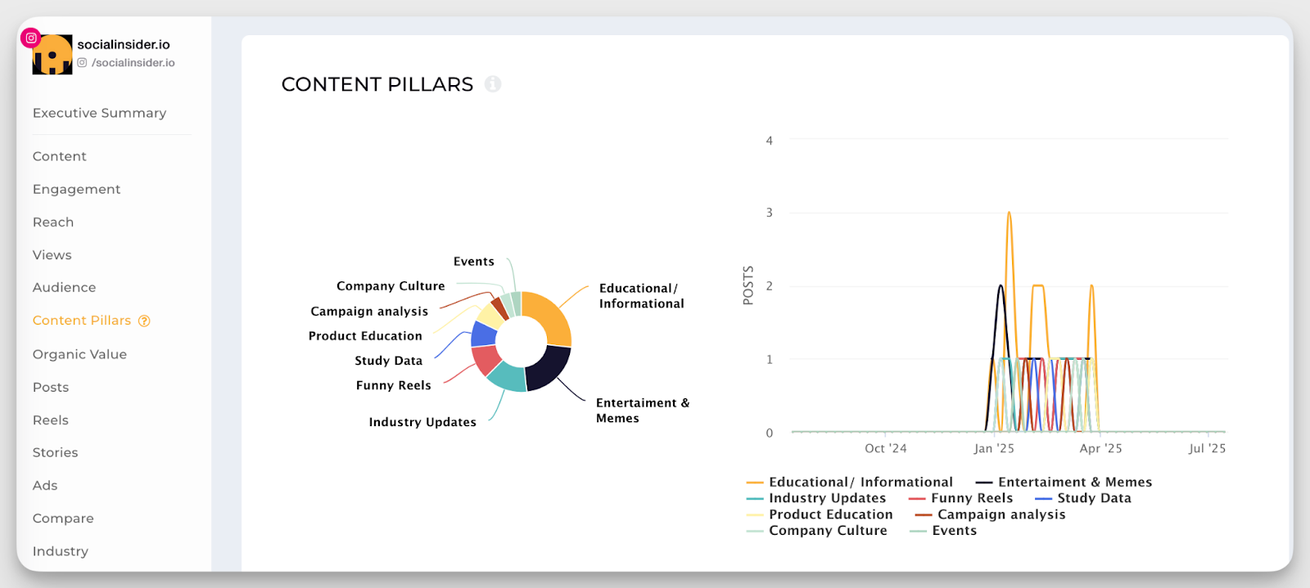Click the tallest orange peak in line chart
The height and width of the screenshot is (588, 1310).
pyautogui.click(x=1009, y=214)
